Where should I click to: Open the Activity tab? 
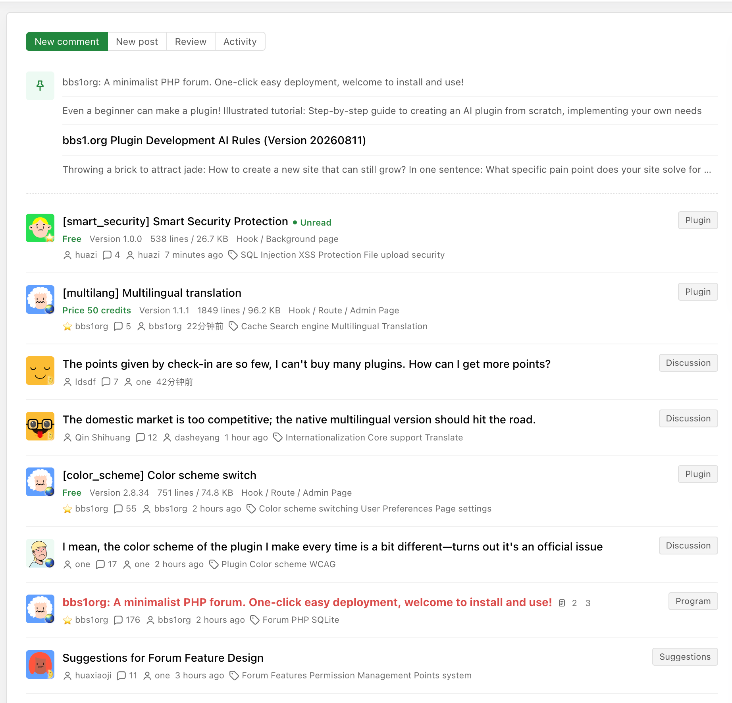point(240,41)
